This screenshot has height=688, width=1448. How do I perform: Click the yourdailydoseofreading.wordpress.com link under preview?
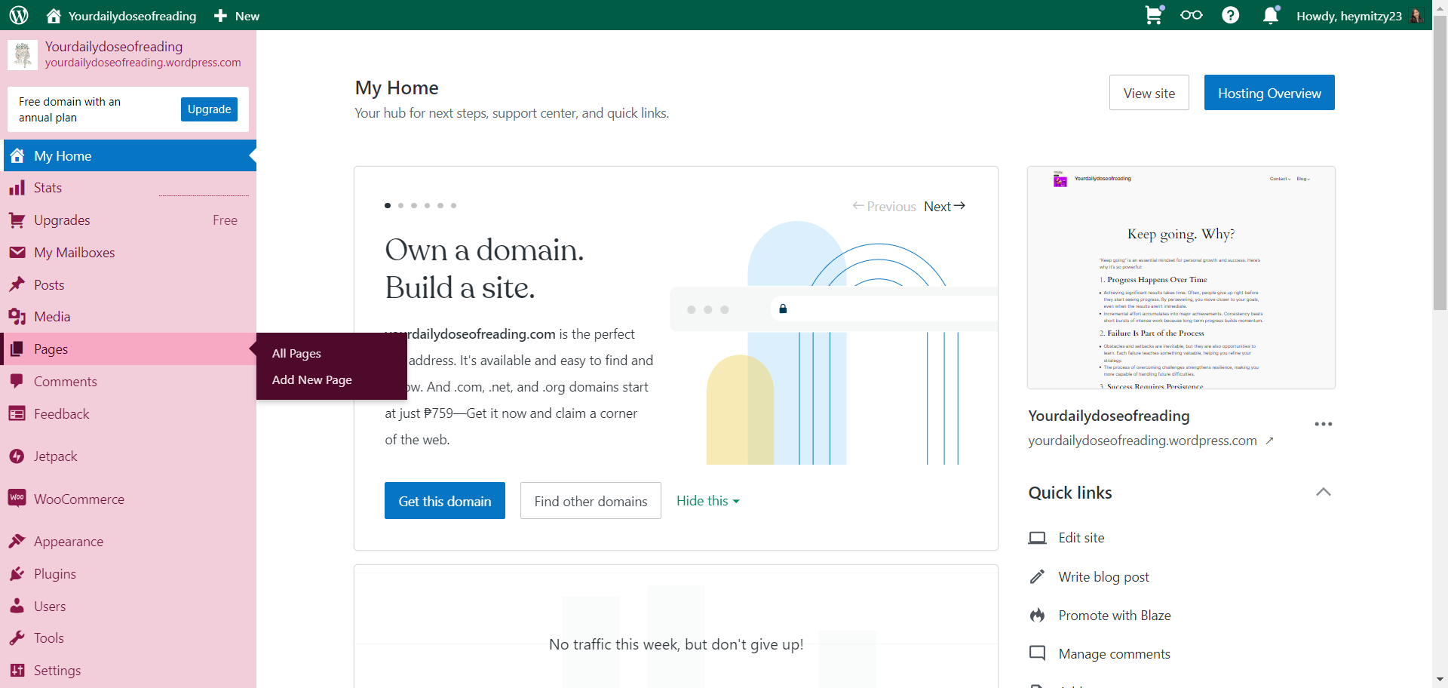[x=1143, y=441]
